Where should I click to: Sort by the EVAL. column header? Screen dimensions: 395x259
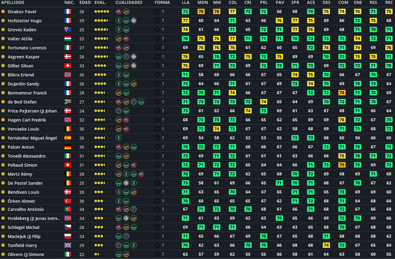pyautogui.click(x=100, y=3)
